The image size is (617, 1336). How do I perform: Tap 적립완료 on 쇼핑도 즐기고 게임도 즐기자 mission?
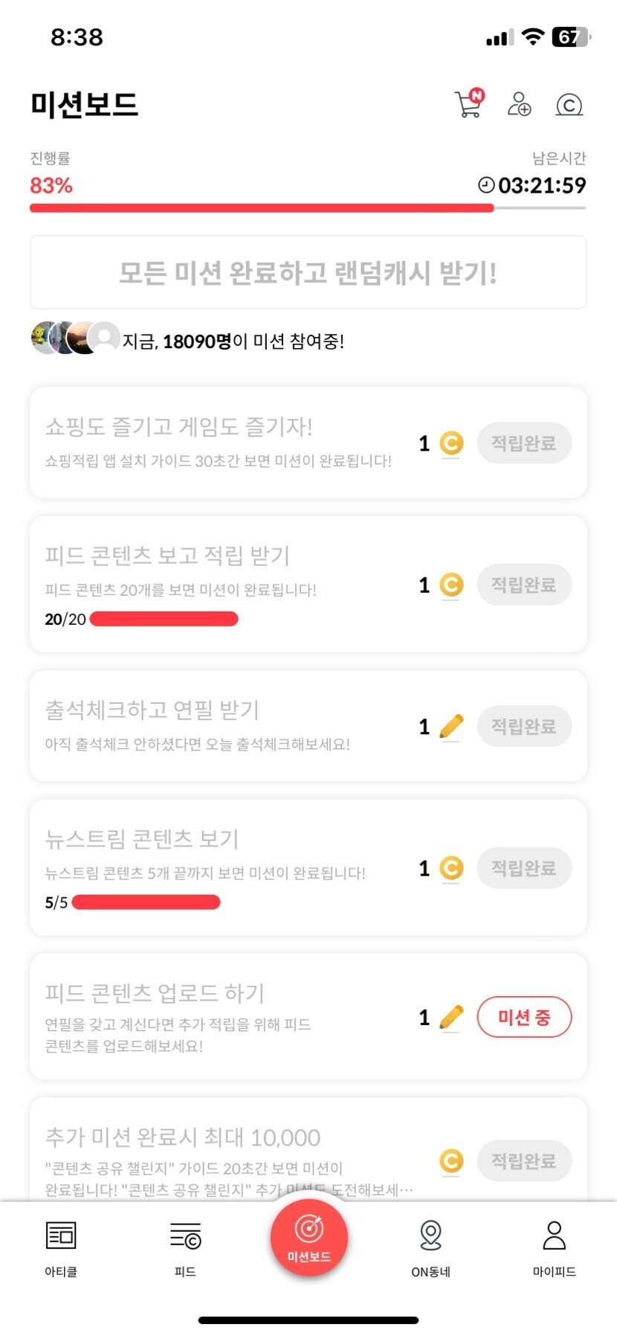524,443
